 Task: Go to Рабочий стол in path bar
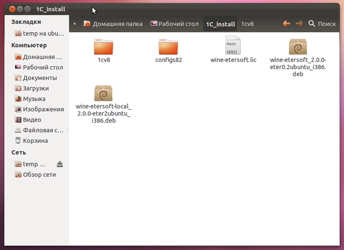point(175,24)
